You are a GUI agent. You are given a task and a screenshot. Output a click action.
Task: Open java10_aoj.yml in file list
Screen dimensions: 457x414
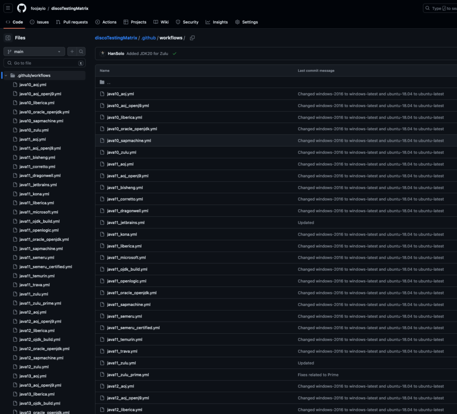120,94
